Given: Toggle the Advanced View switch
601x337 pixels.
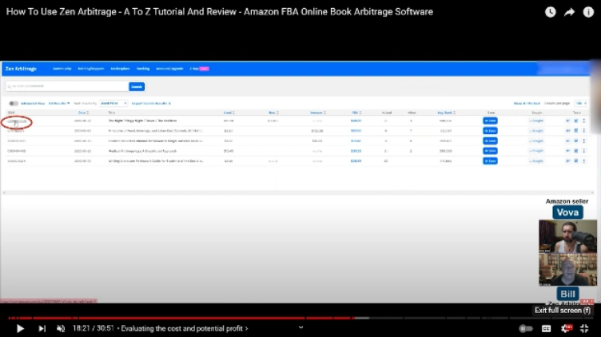Looking at the screenshot, I should tap(14, 103).
